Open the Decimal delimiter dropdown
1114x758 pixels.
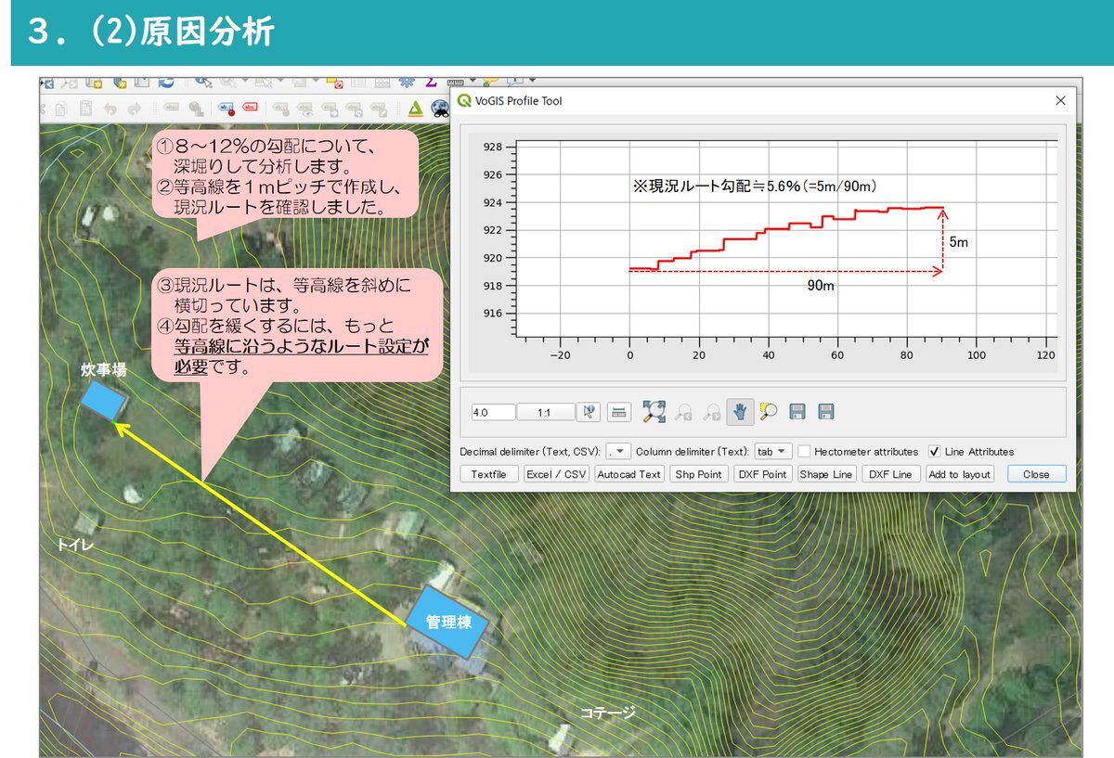618,451
